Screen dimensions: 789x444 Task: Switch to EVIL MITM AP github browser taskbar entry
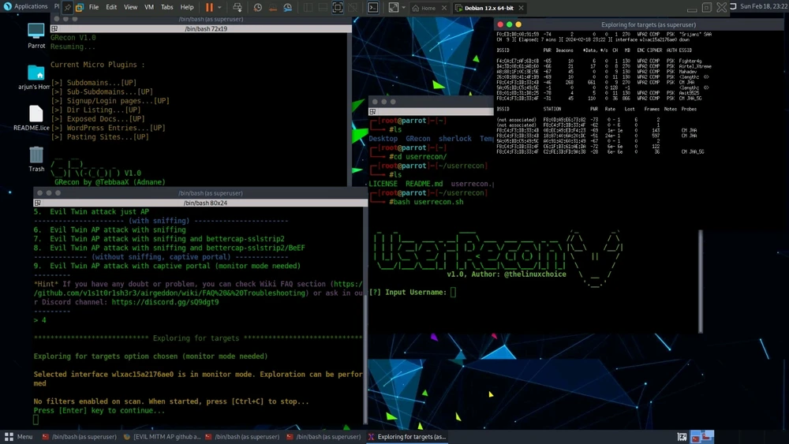pos(162,436)
